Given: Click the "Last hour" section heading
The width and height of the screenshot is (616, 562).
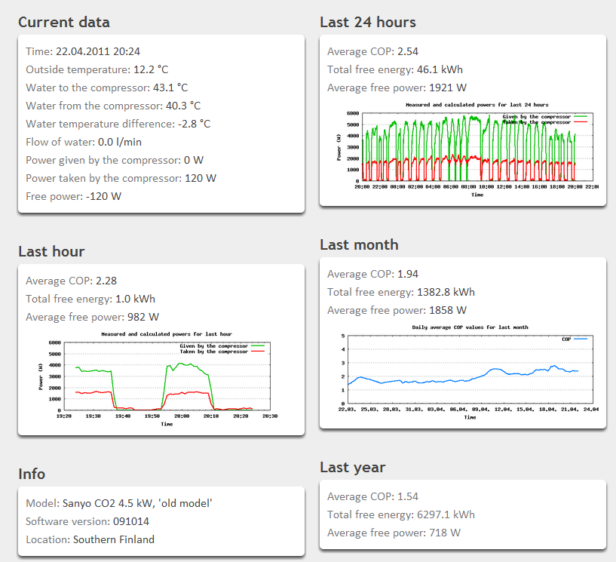Looking at the screenshot, I should [x=51, y=251].
